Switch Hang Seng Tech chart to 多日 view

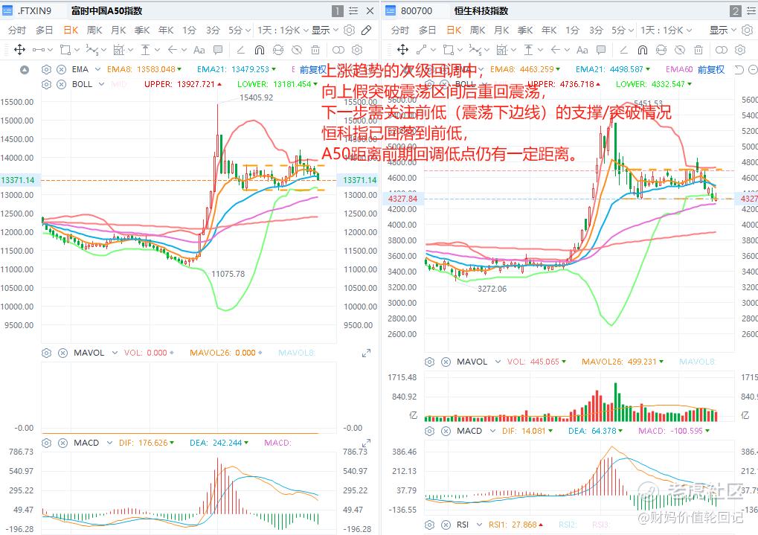click(x=427, y=30)
